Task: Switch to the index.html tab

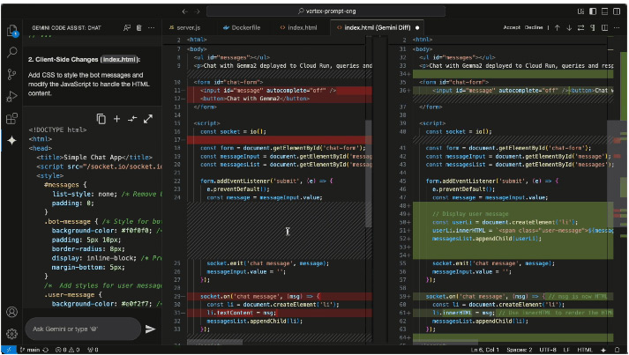Action: pos(299,27)
